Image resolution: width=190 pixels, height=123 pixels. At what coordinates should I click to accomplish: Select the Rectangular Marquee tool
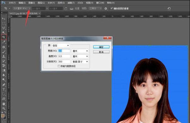4,23
